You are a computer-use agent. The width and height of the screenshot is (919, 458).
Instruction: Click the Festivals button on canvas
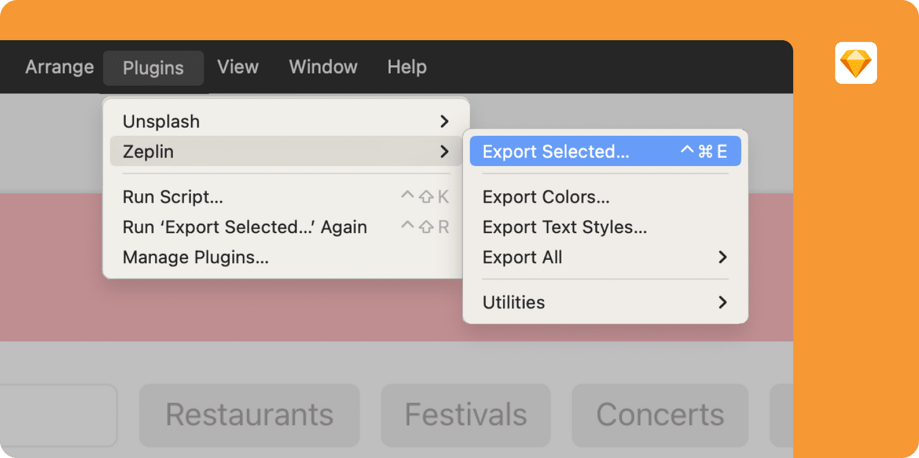(465, 415)
